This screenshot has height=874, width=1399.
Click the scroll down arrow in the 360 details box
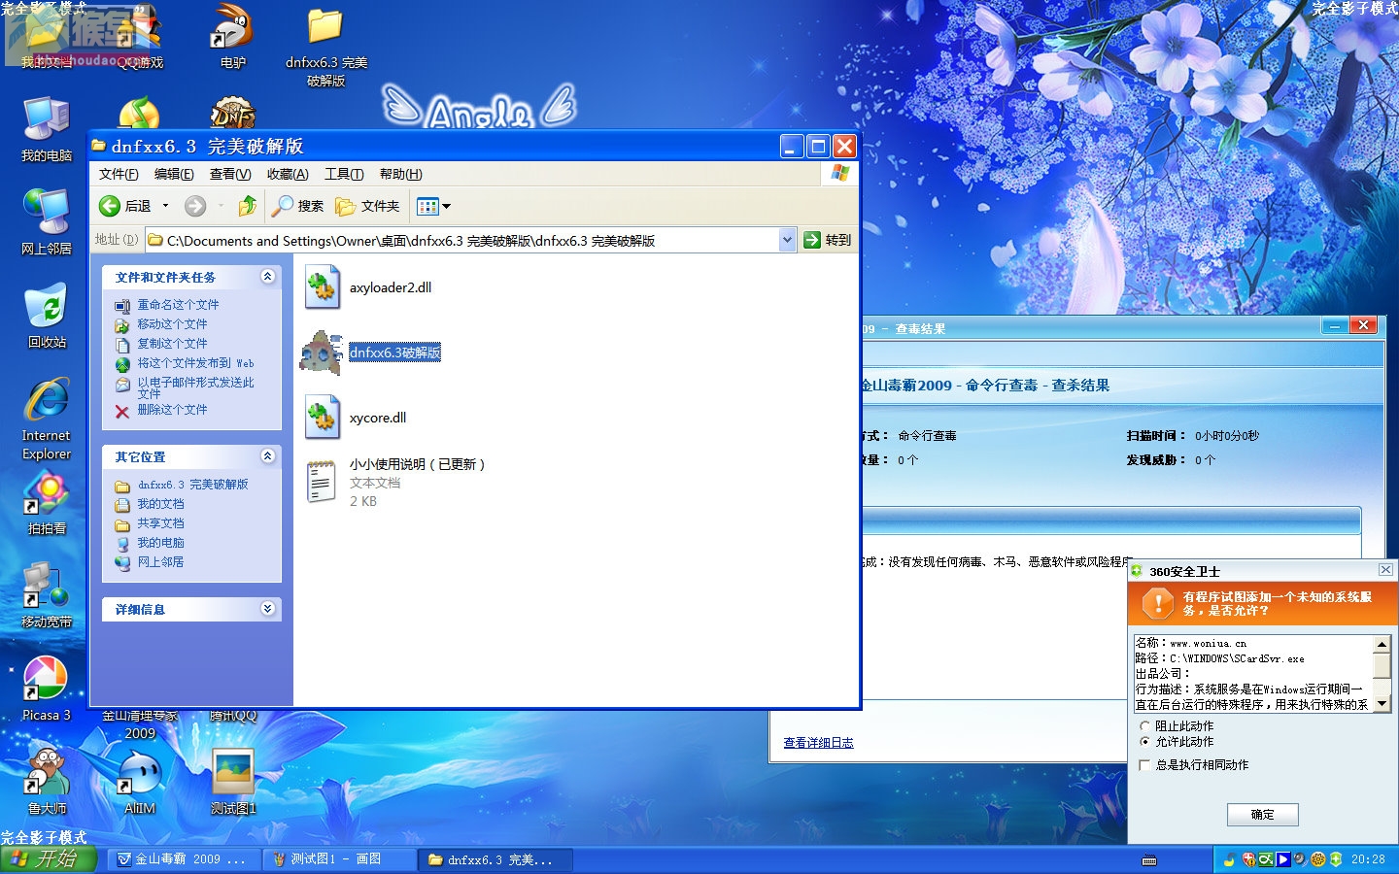coord(1382,704)
